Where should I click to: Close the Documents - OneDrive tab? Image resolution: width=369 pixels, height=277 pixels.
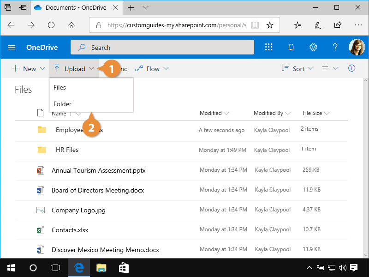point(115,7)
